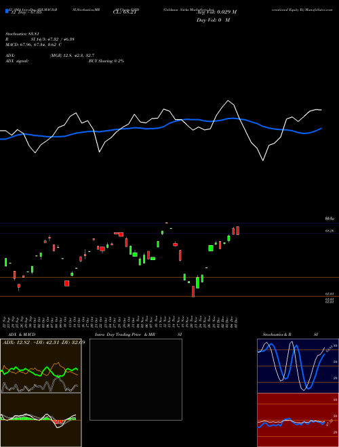Viewport: 339px width, 447px height.
Task: Click the CL: 68.21 closing price label
Action: 125,12
